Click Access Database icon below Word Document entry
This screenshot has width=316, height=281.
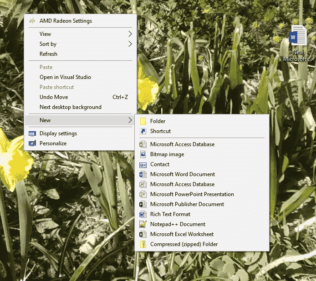[x=143, y=184]
